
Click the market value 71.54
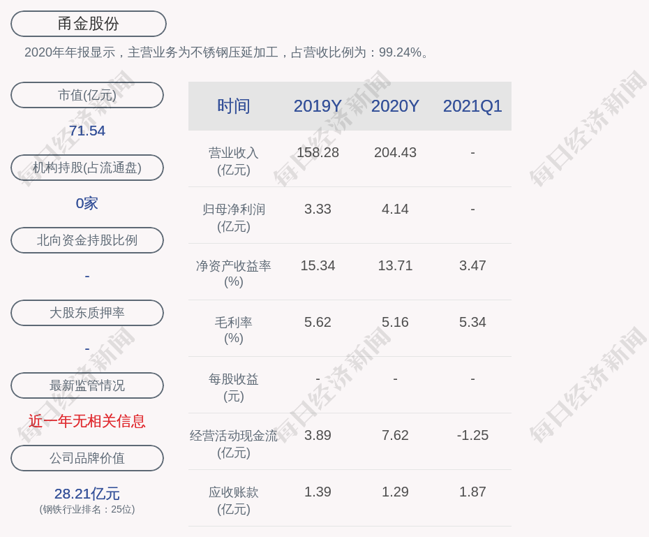tap(87, 131)
